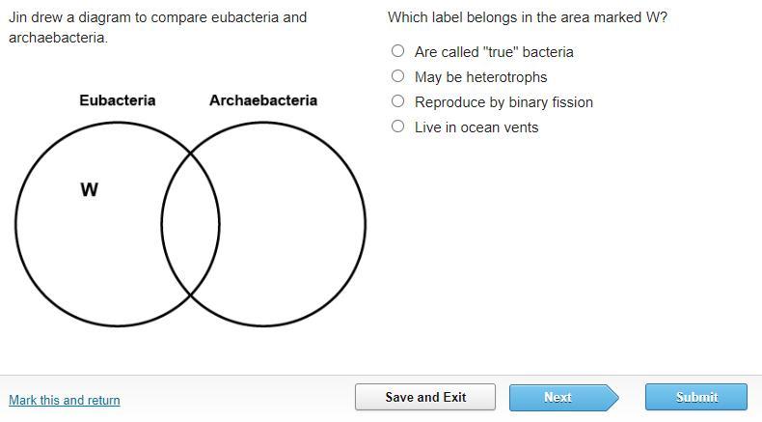
Task: Click the "Live in ocean vents" answer text
Action: [476, 127]
